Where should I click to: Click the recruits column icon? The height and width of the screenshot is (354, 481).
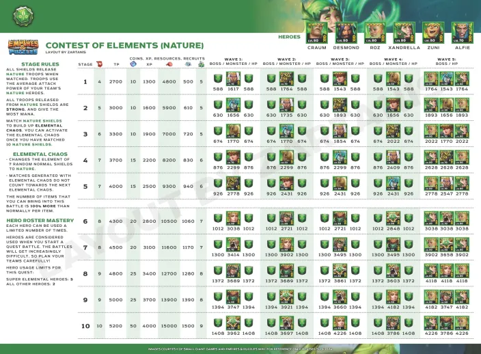202,64
